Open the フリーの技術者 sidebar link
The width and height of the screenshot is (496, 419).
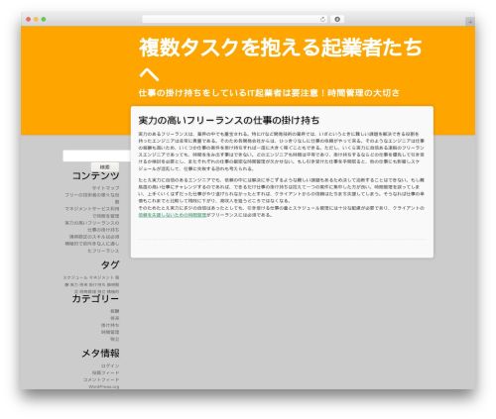[92, 198]
